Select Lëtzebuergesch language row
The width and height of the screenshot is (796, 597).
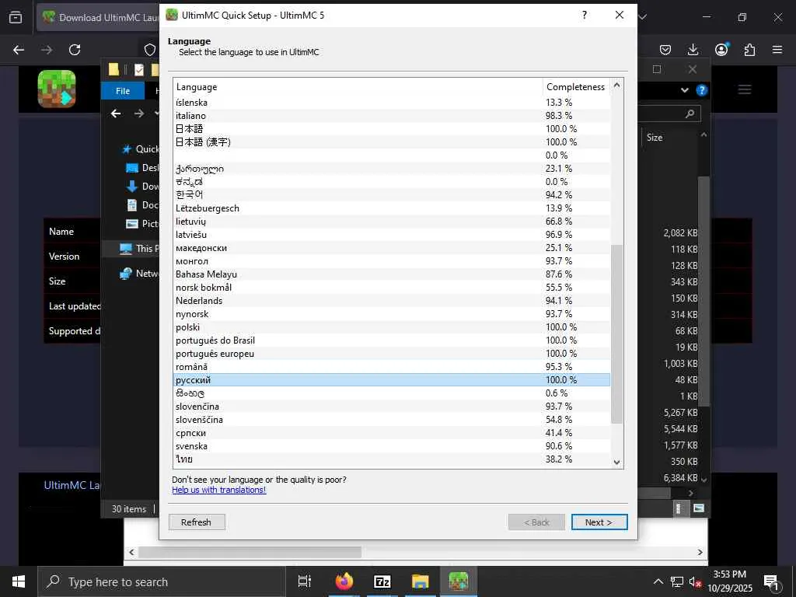click(392, 208)
